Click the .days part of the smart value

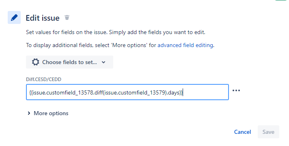pyautogui.click(x=173, y=92)
